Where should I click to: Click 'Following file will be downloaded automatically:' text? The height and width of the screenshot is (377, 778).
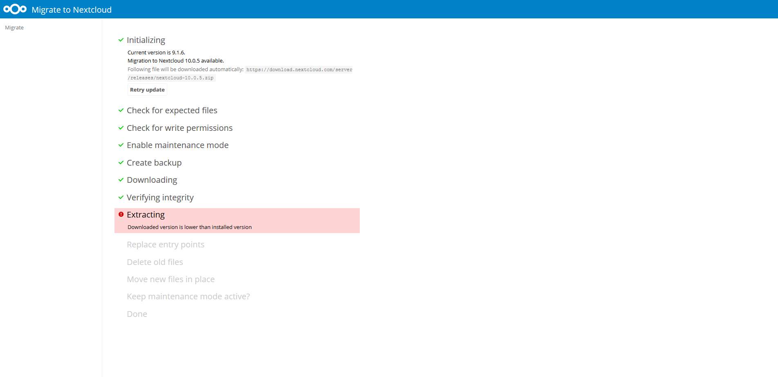186,70
